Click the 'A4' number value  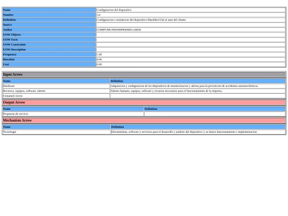coord(99,15)
